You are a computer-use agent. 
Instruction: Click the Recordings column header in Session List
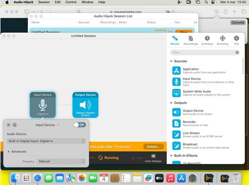(108, 22)
